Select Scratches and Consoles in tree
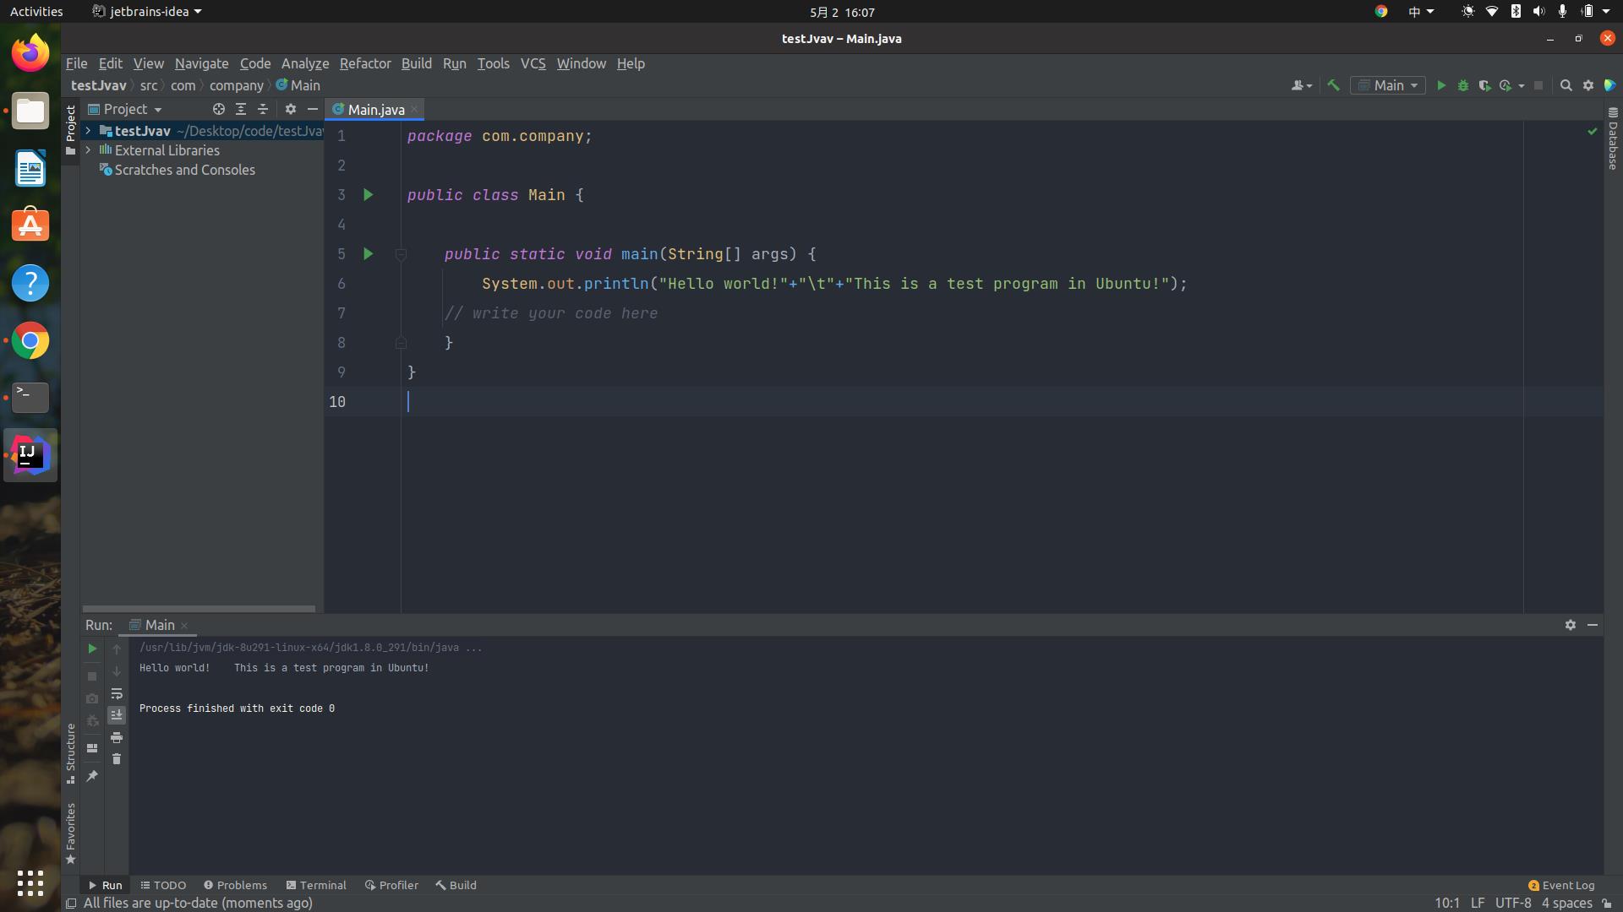 click(x=184, y=170)
